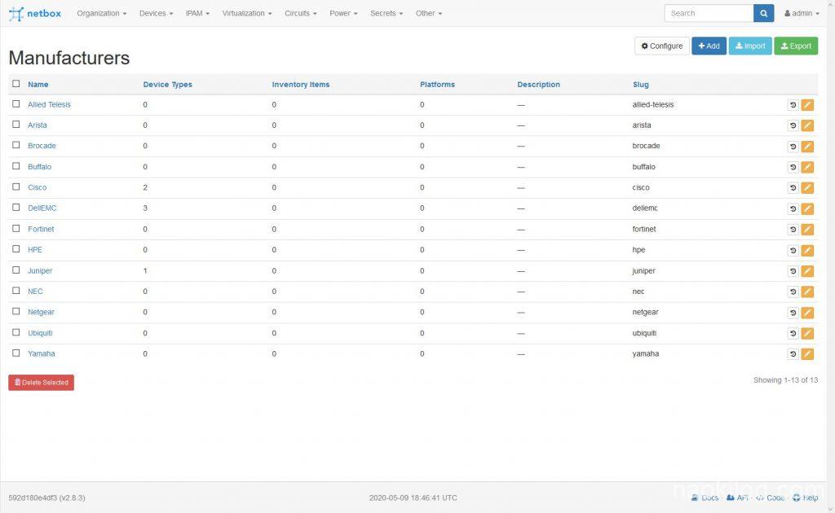Expand the IPAM navigation dropdown

click(197, 13)
